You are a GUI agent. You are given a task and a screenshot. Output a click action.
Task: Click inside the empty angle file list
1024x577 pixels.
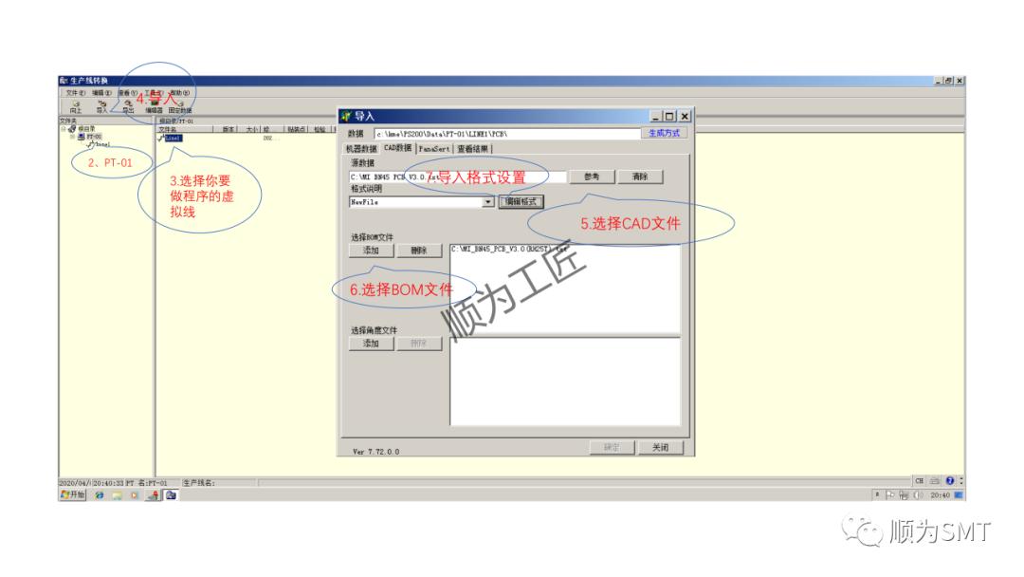click(x=565, y=382)
